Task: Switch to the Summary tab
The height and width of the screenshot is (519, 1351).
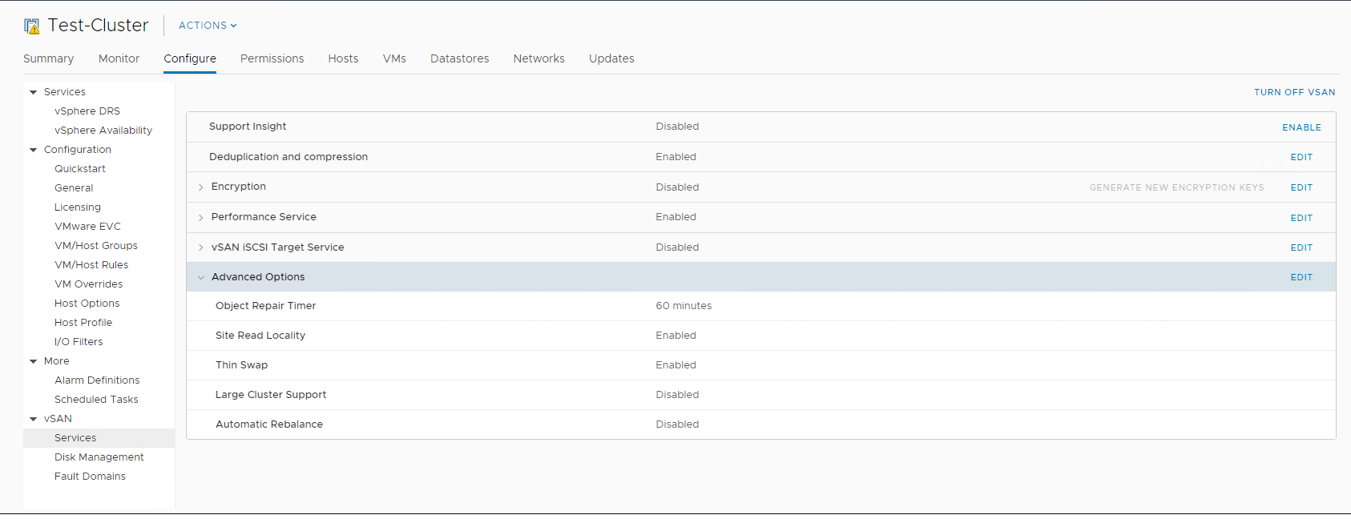Action: click(x=48, y=58)
